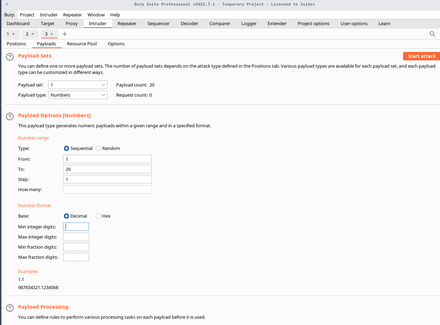This screenshot has width=440, height=325.
Task: Focus the Max integer digits field
Action: pyautogui.click(x=76, y=237)
